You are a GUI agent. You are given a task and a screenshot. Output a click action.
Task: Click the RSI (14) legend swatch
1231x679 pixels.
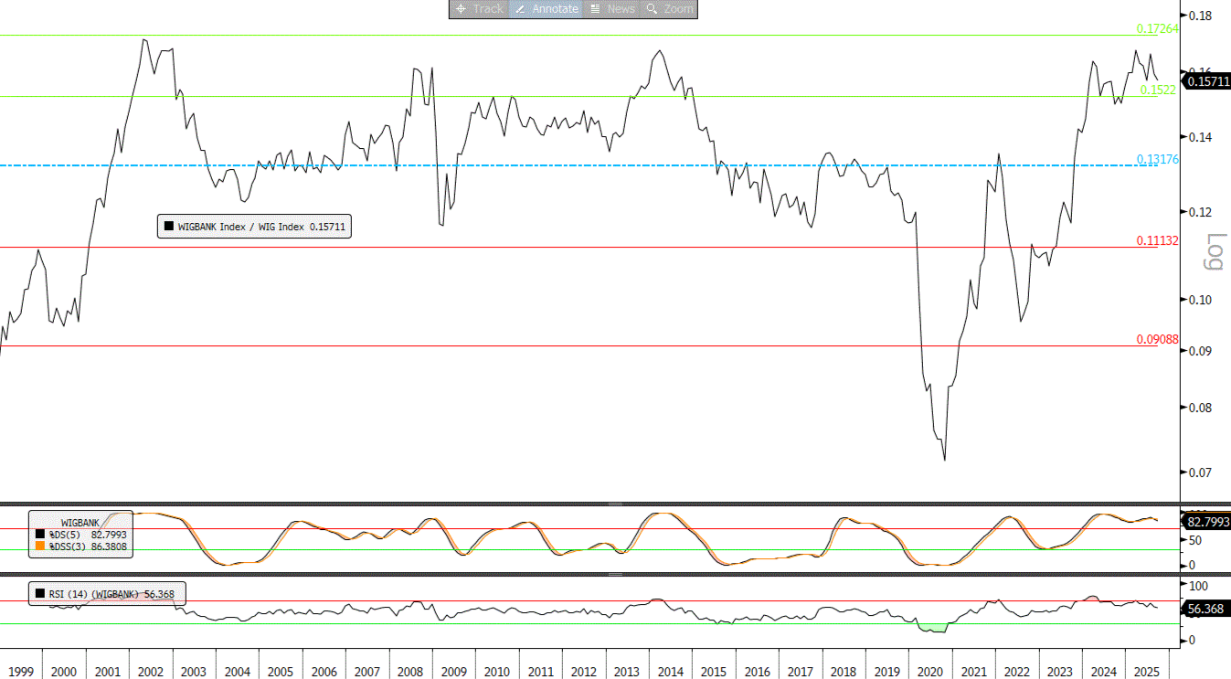39,594
